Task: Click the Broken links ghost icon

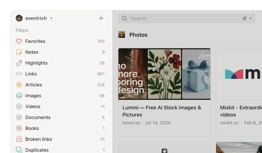Action: pos(19,139)
